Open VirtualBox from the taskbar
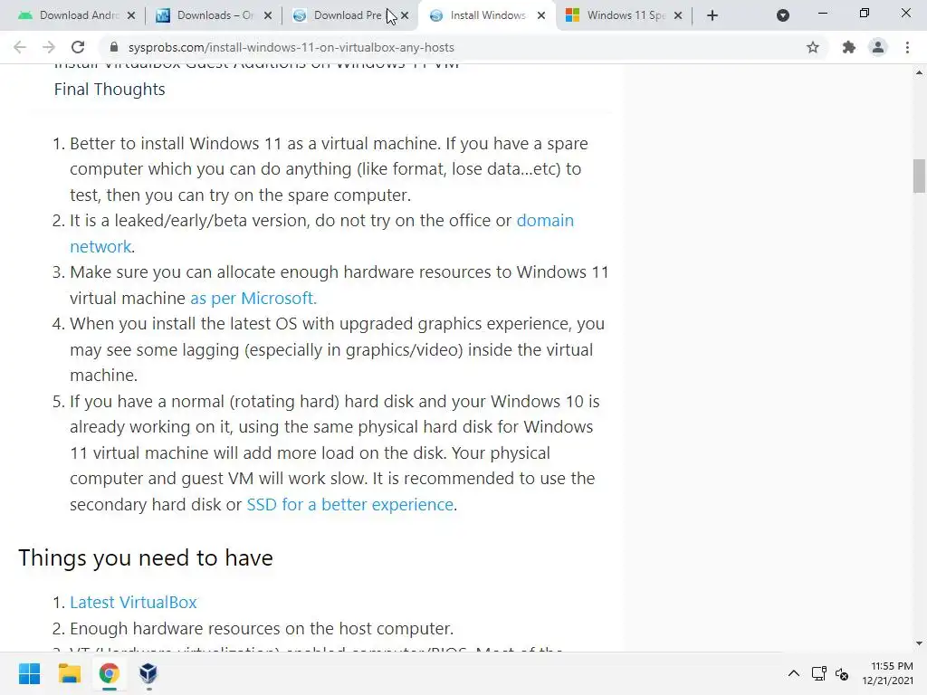927x695 pixels. pos(148,673)
